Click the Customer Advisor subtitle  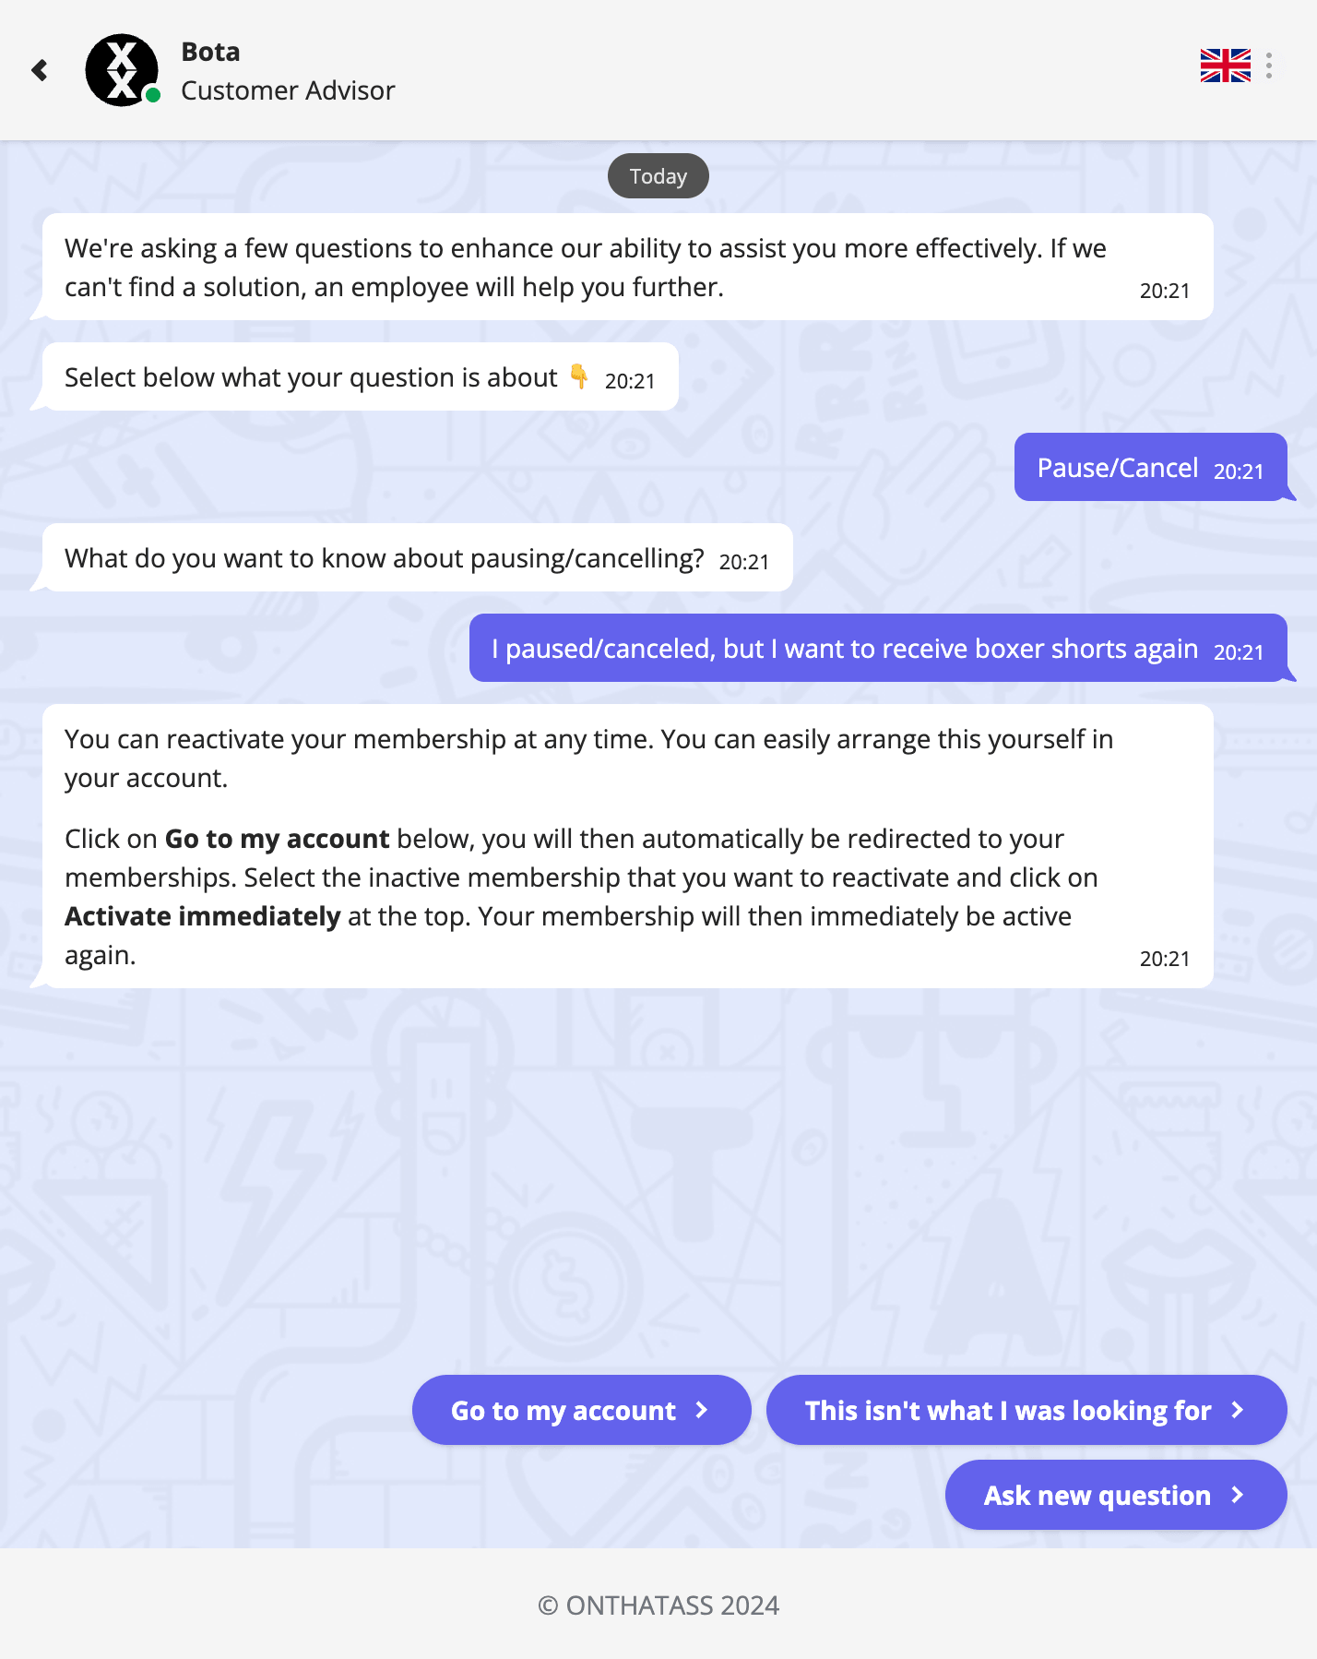288,90
